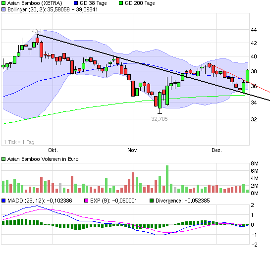Viewport: 270px width, 255px height.
Task: Click the 2M volume axis label
Action: point(255,186)
